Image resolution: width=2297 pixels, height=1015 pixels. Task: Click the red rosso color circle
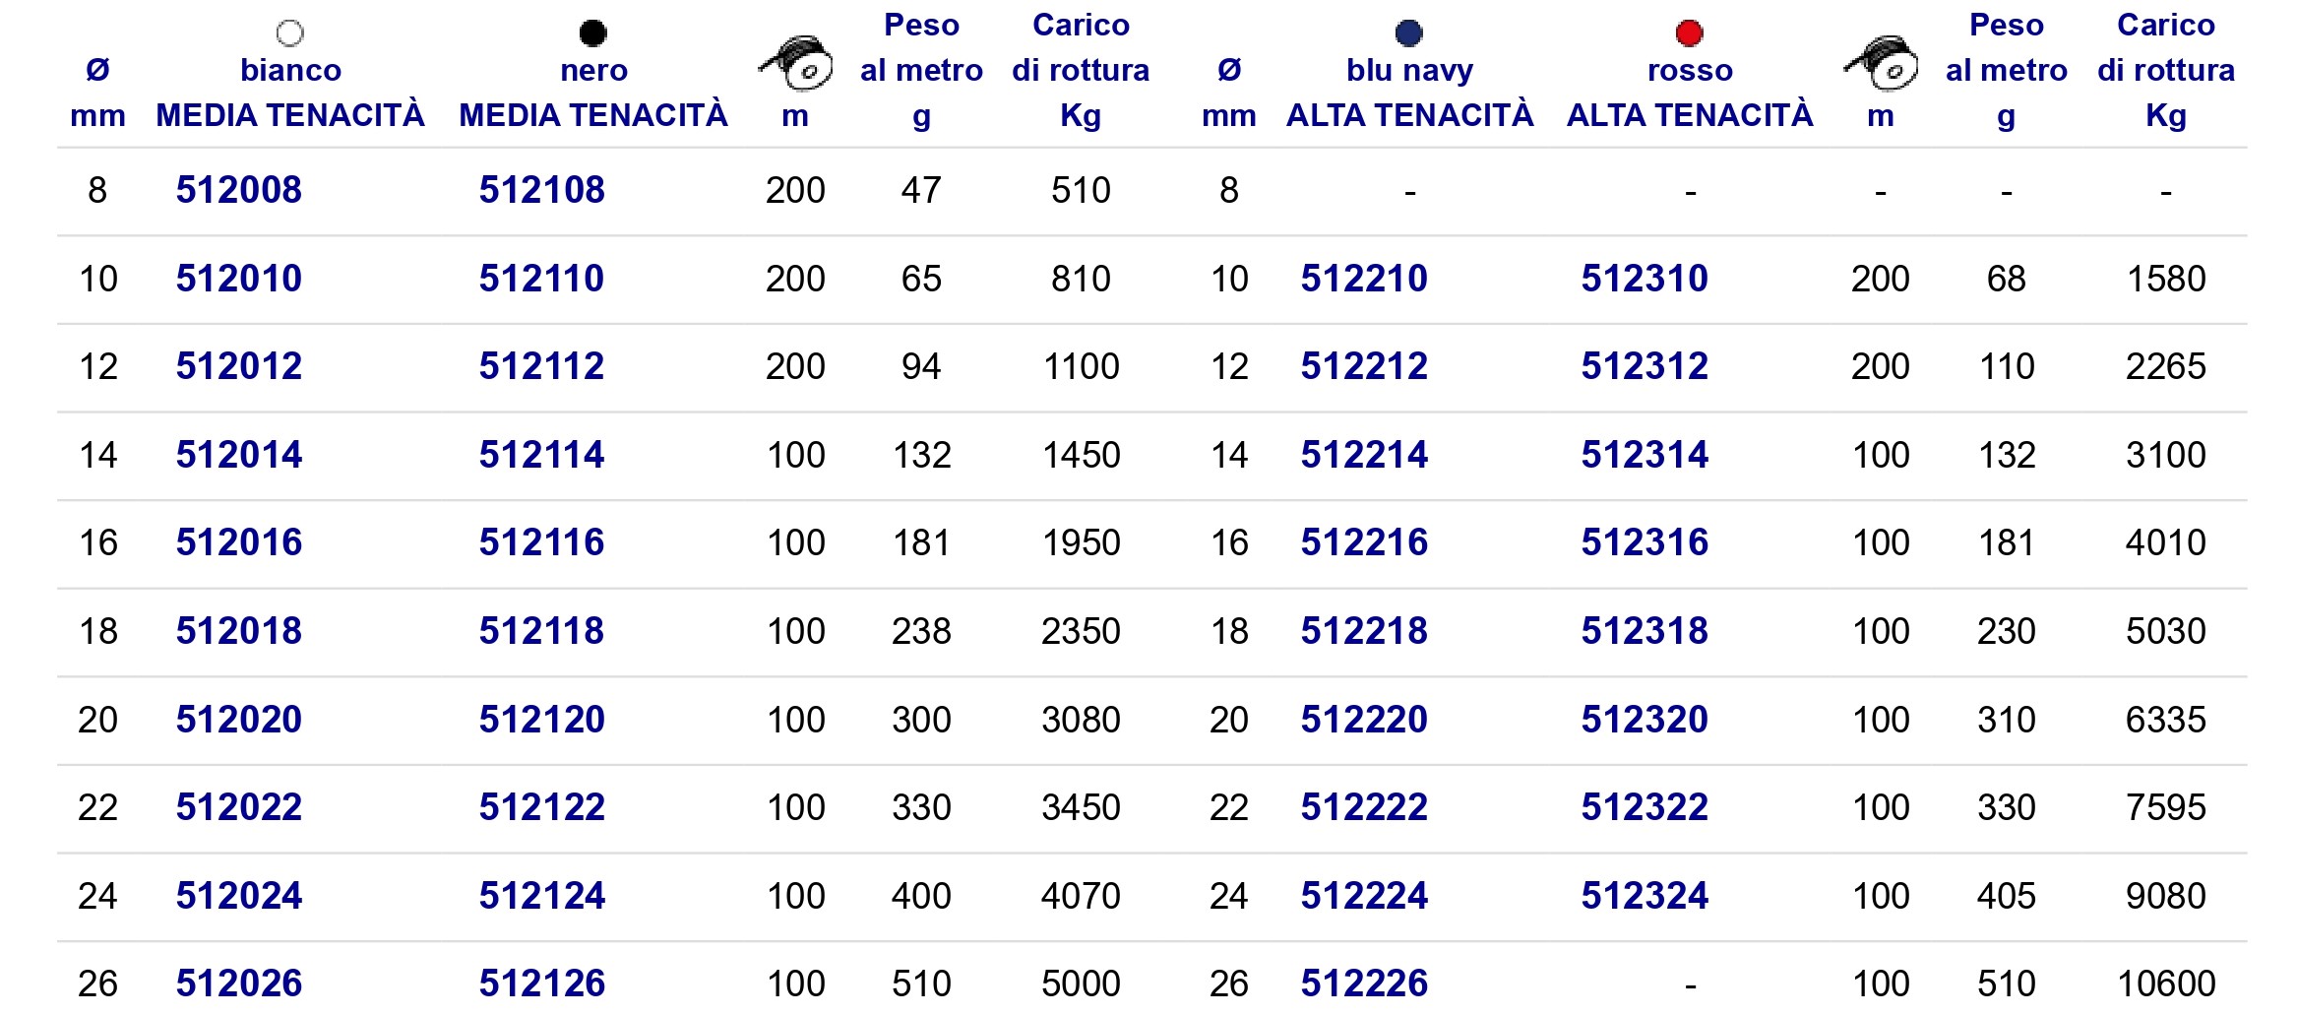pyautogui.click(x=1690, y=33)
